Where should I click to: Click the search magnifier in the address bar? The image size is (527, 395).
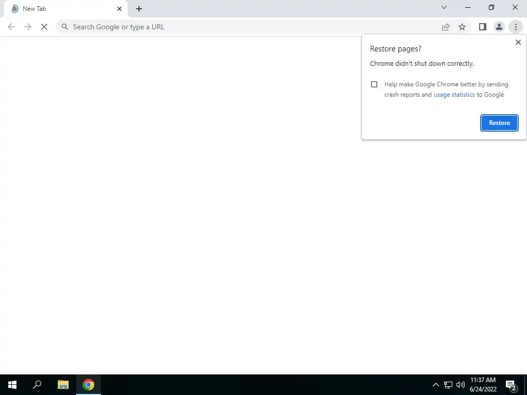(65, 27)
